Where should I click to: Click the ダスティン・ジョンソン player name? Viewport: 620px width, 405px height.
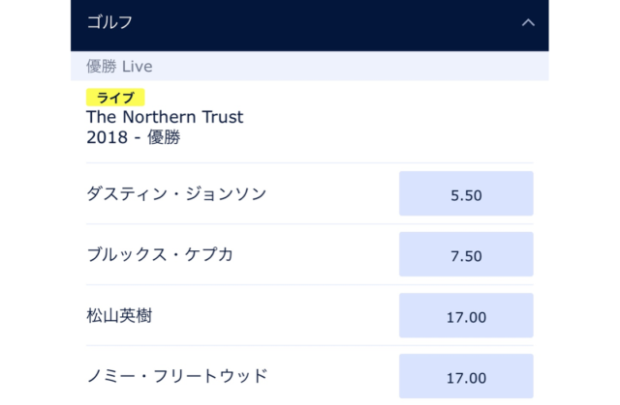coord(176,194)
